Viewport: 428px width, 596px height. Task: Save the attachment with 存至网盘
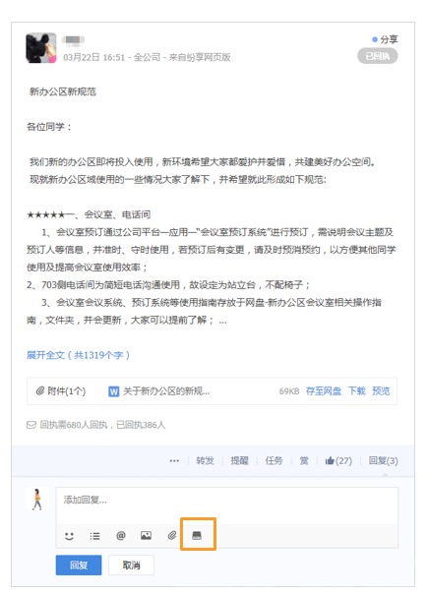(324, 391)
